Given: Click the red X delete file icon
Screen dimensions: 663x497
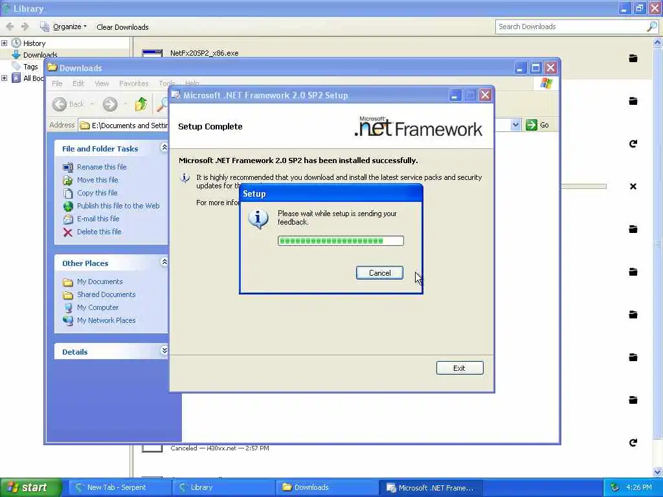Looking at the screenshot, I should coord(67,232).
